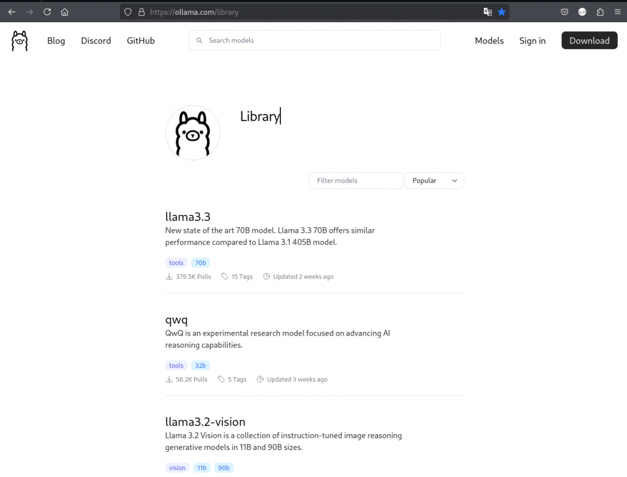The width and height of the screenshot is (627, 477).
Task: Focus the Search models field
Action: tap(315, 40)
